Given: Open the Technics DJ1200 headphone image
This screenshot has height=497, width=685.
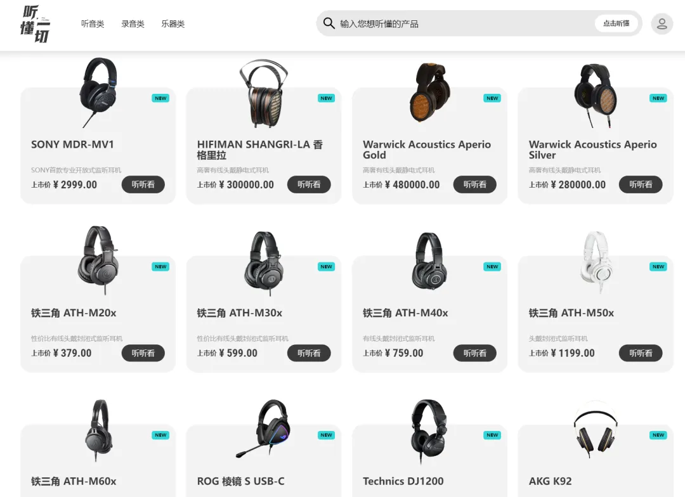Looking at the screenshot, I should click(x=430, y=432).
